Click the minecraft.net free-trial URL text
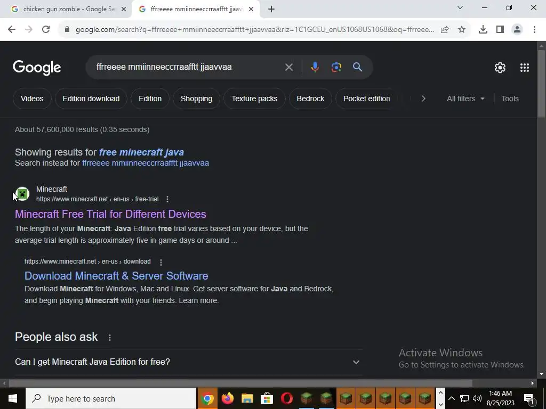Viewport: 546px width, 409px height. [x=98, y=199]
